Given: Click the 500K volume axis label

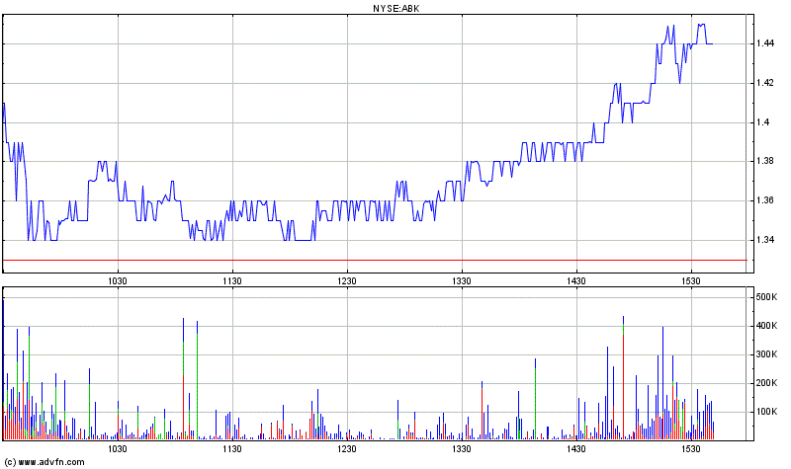Looking at the screenshot, I should coord(767,297).
